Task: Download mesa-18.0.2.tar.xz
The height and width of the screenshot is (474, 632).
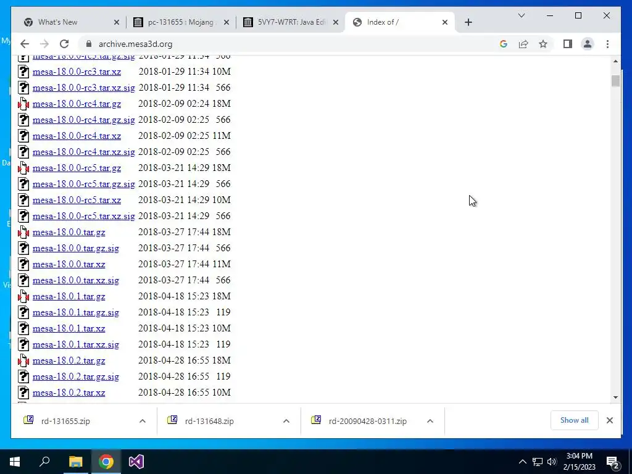Action: (69, 393)
